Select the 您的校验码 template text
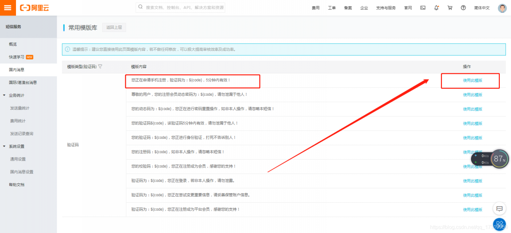Screen dimensions: 511x233 184,166
